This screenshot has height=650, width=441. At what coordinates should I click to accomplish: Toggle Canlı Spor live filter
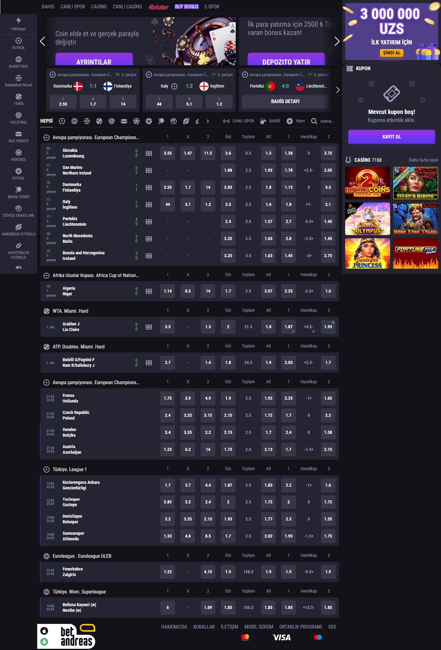[238, 121]
